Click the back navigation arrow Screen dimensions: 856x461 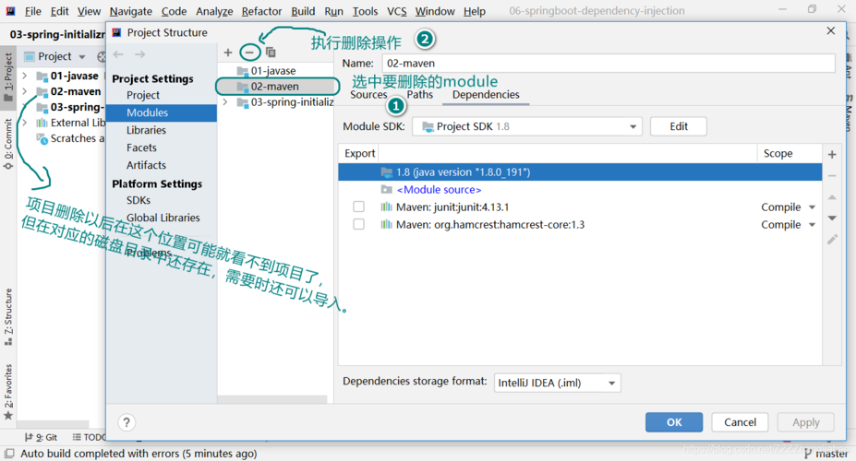click(118, 54)
